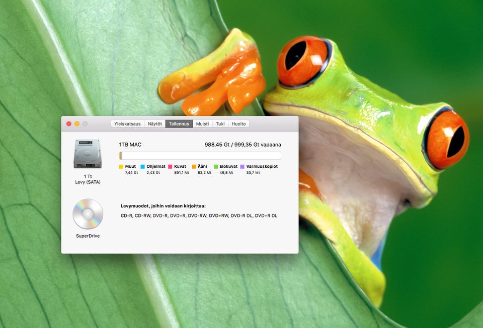
Task: Click the "7,44 Gt" value under Muut
Action: pos(131,173)
